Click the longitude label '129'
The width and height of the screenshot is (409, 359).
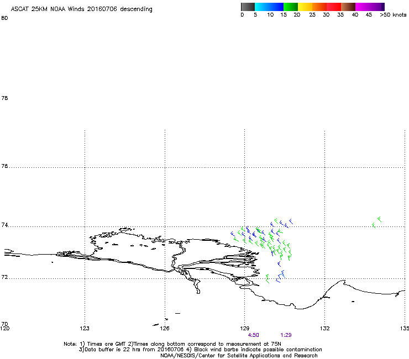click(x=245, y=328)
